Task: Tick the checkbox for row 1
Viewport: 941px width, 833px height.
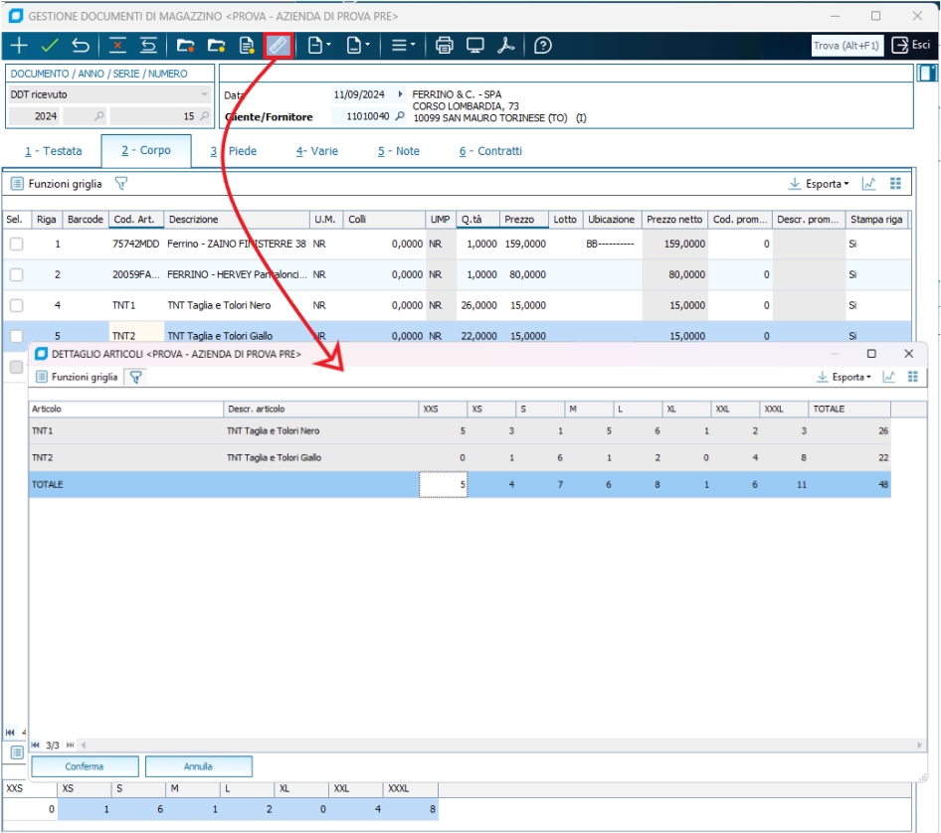Action: coord(16,244)
